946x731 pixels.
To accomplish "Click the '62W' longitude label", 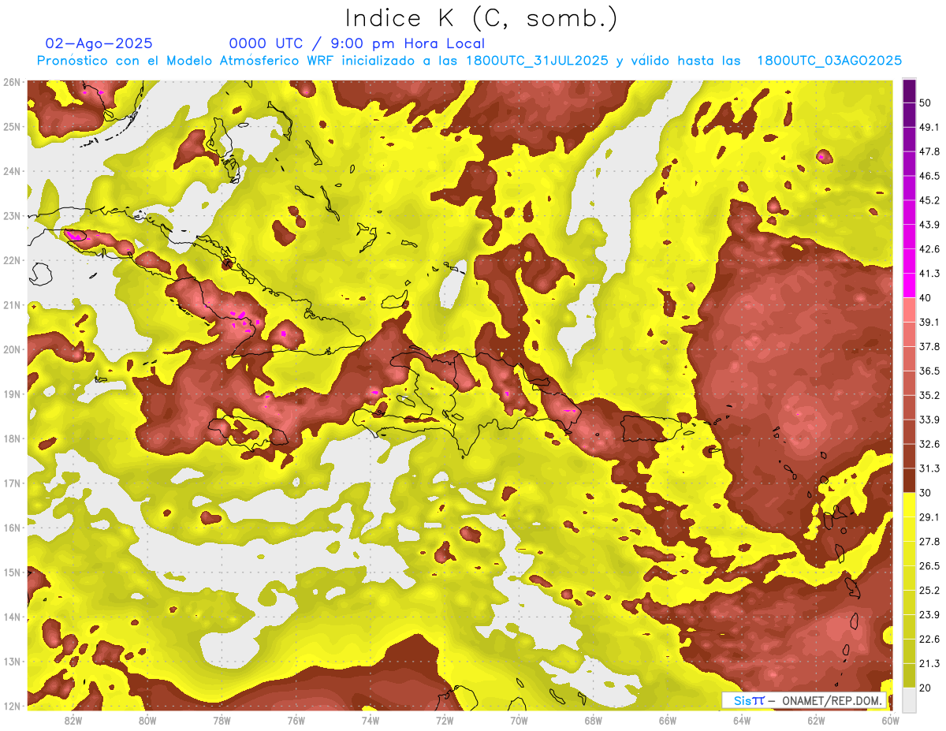I will (816, 721).
